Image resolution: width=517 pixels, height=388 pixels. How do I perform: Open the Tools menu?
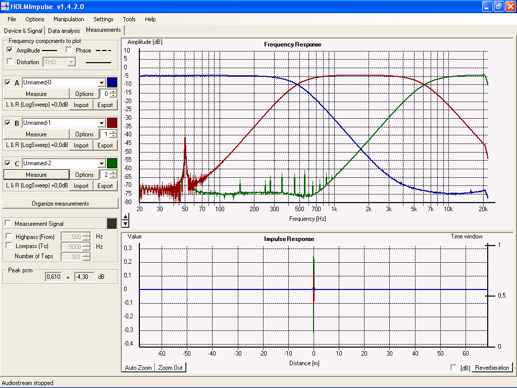(x=129, y=19)
